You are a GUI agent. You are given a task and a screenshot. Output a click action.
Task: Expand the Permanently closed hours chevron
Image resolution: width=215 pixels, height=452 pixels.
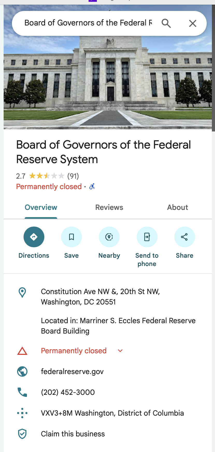coord(120,351)
